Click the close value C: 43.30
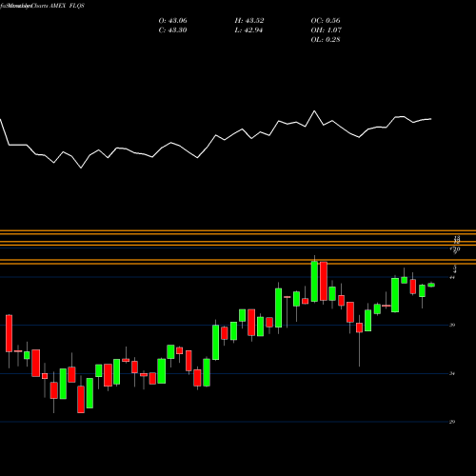Screen dimensions: 476x476 coord(172,30)
